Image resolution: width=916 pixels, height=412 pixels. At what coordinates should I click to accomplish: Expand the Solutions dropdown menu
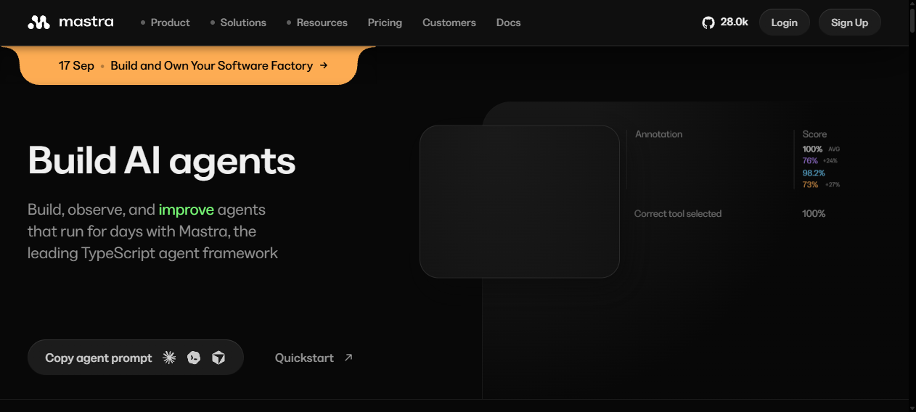(238, 22)
